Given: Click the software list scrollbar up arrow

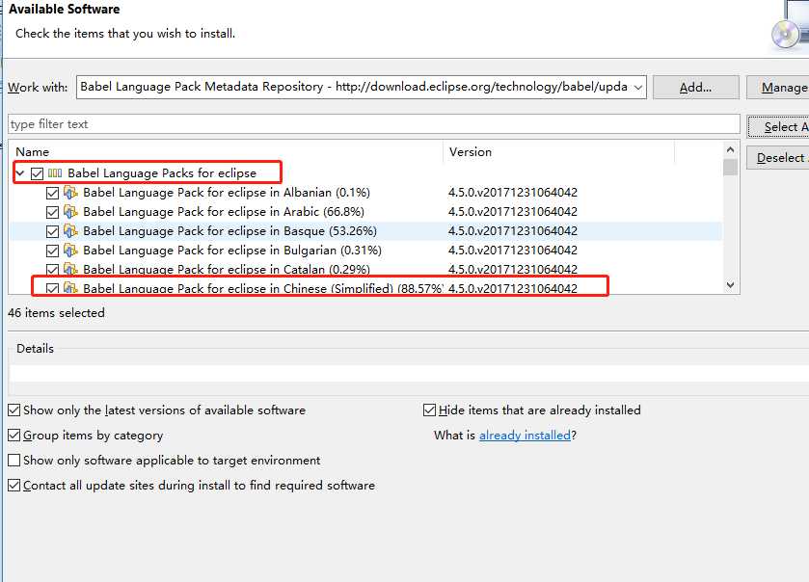Looking at the screenshot, I should click(x=730, y=150).
